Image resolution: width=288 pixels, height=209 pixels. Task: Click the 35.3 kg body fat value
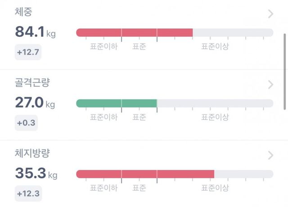pyautogui.click(x=35, y=173)
